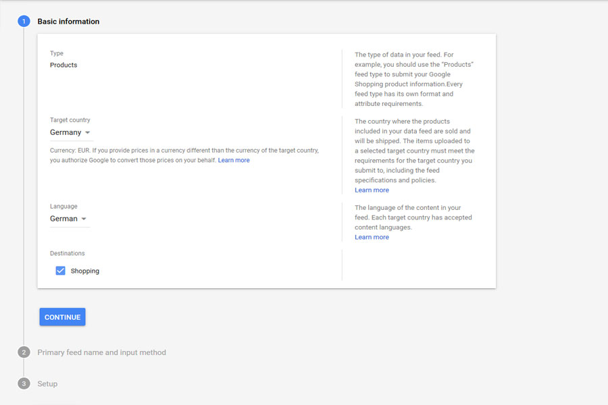Click the Target country field label

(70, 120)
